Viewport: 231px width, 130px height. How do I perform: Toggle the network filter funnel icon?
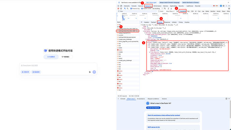click(125, 9)
